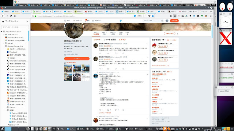
Task: Click the Japanese input indicator in tray
Action: point(165,128)
